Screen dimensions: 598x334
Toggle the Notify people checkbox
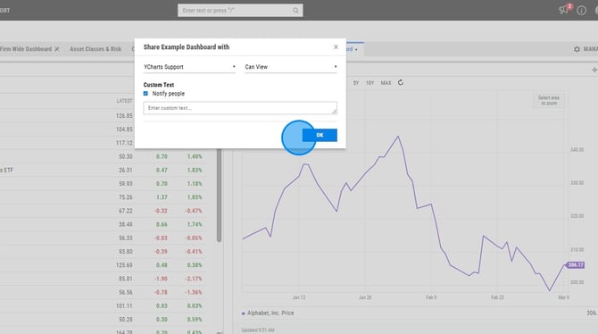click(x=145, y=94)
